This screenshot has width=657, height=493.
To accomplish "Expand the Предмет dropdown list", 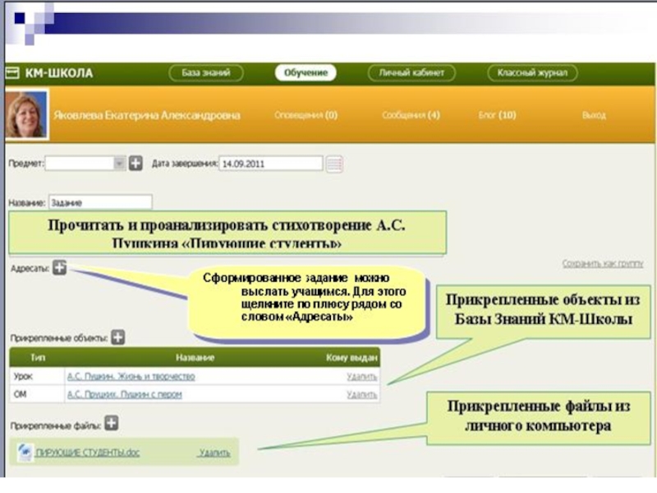I will [118, 164].
